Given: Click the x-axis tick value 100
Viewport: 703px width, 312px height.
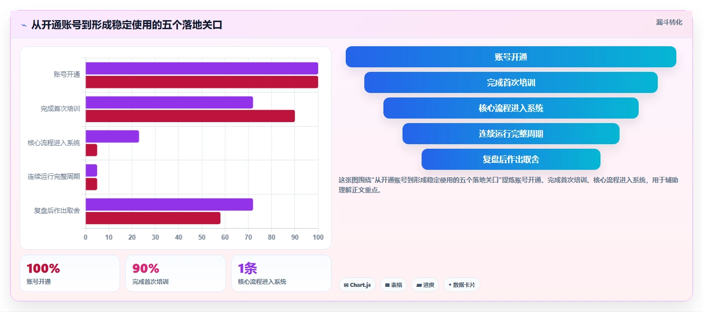Looking at the screenshot, I should [318, 237].
